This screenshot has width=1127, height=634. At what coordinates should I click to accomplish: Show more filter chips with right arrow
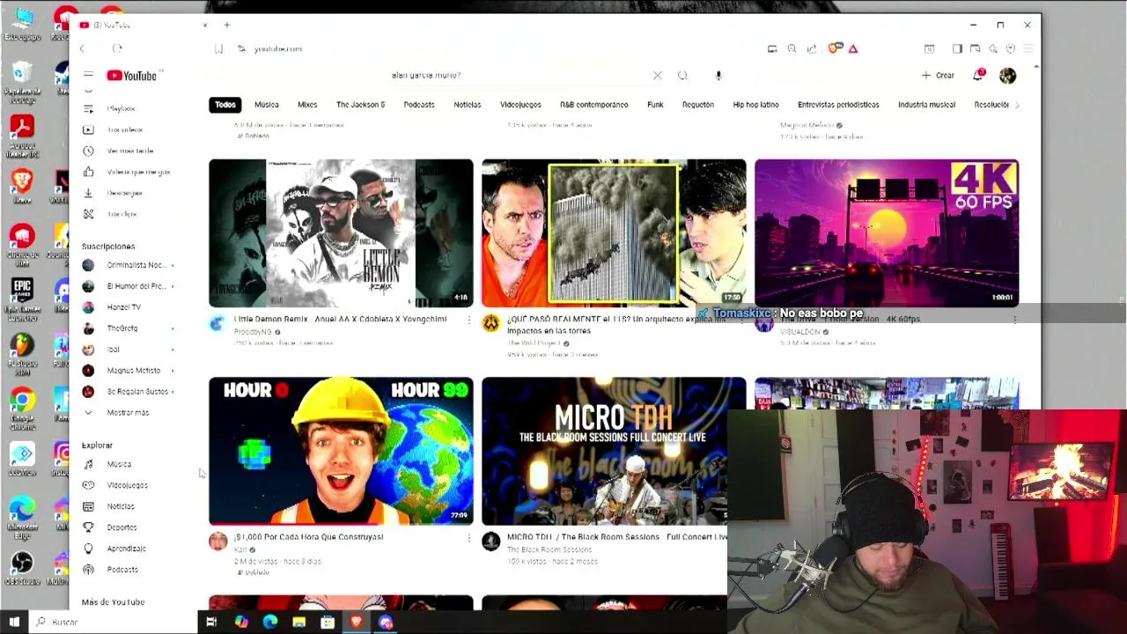tap(1017, 105)
